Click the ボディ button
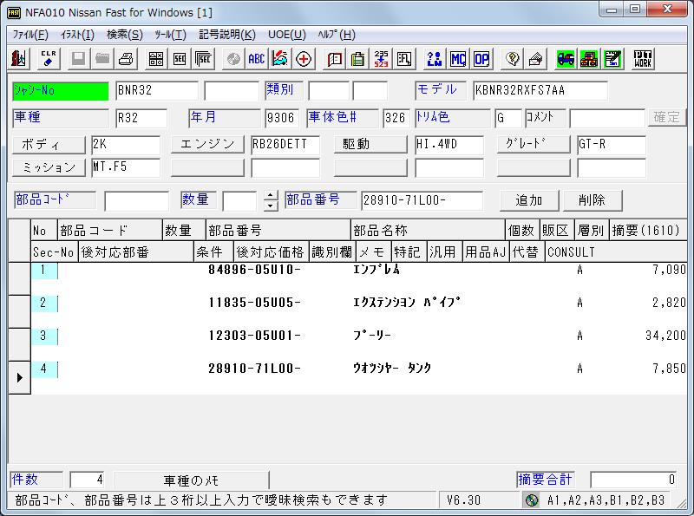This screenshot has height=516, width=694. (x=49, y=145)
